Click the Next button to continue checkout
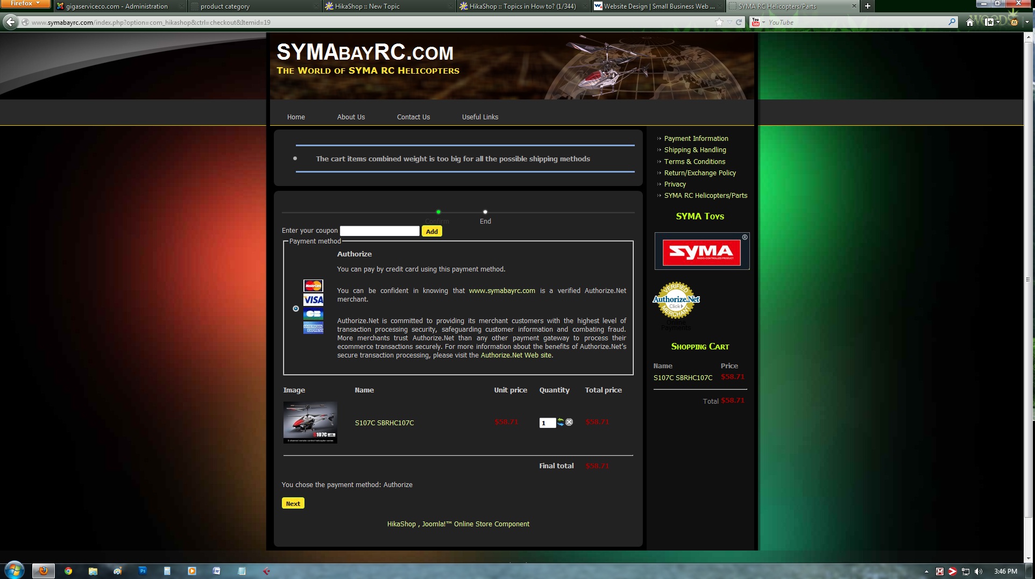Viewport: 1035px width, 579px height. (293, 503)
